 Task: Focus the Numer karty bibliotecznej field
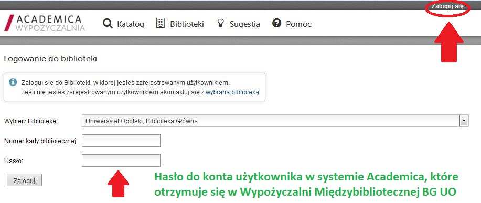pyautogui.click(x=121, y=141)
